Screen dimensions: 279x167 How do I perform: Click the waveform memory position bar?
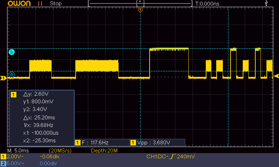(x=140, y=3)
